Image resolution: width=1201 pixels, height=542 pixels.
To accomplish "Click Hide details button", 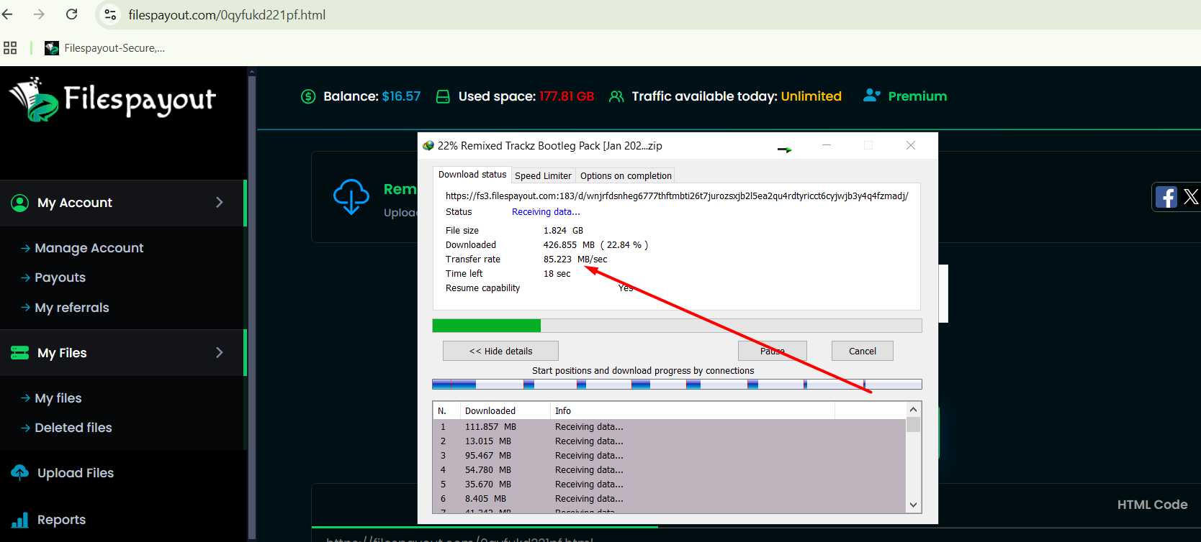I will click(x=500, y=351).
